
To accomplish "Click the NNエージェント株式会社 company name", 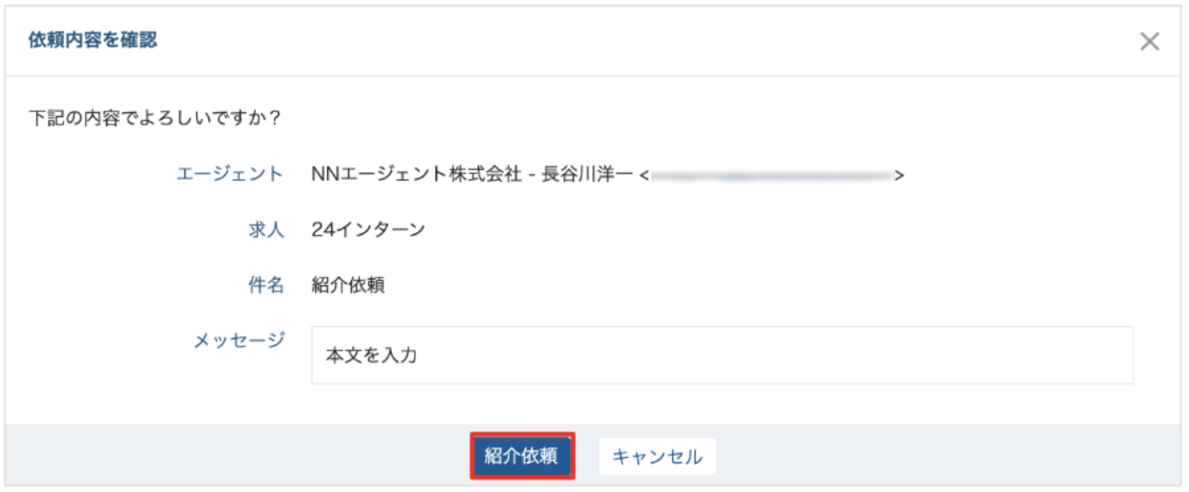I will (x=416, y=174).
